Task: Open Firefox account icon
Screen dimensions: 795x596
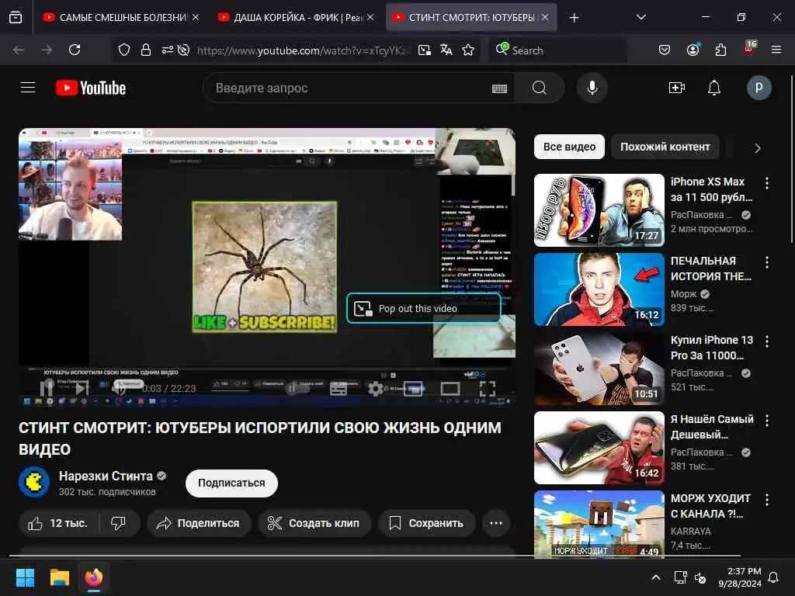Action: click(693, 50)
